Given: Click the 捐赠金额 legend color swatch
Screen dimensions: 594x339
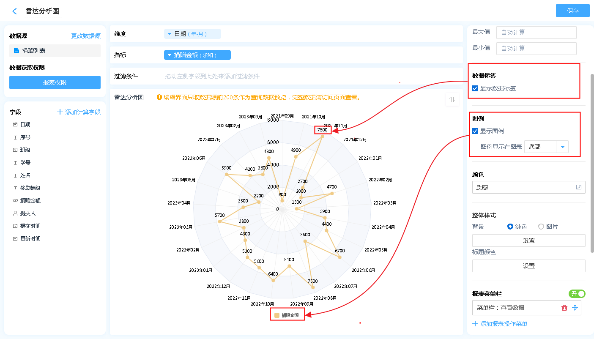Looking at the screenshot, I should [x=277, y=315].
